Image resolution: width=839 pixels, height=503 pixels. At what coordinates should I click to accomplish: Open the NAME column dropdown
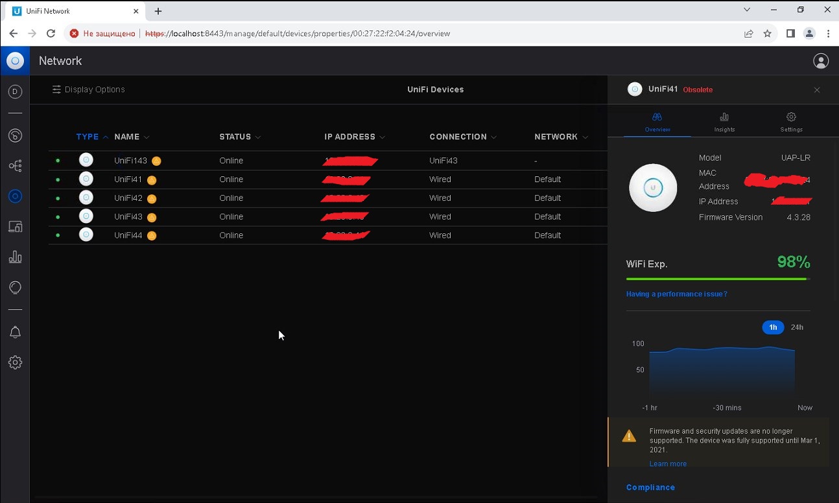pyautogui.click(x=147, y=137)
